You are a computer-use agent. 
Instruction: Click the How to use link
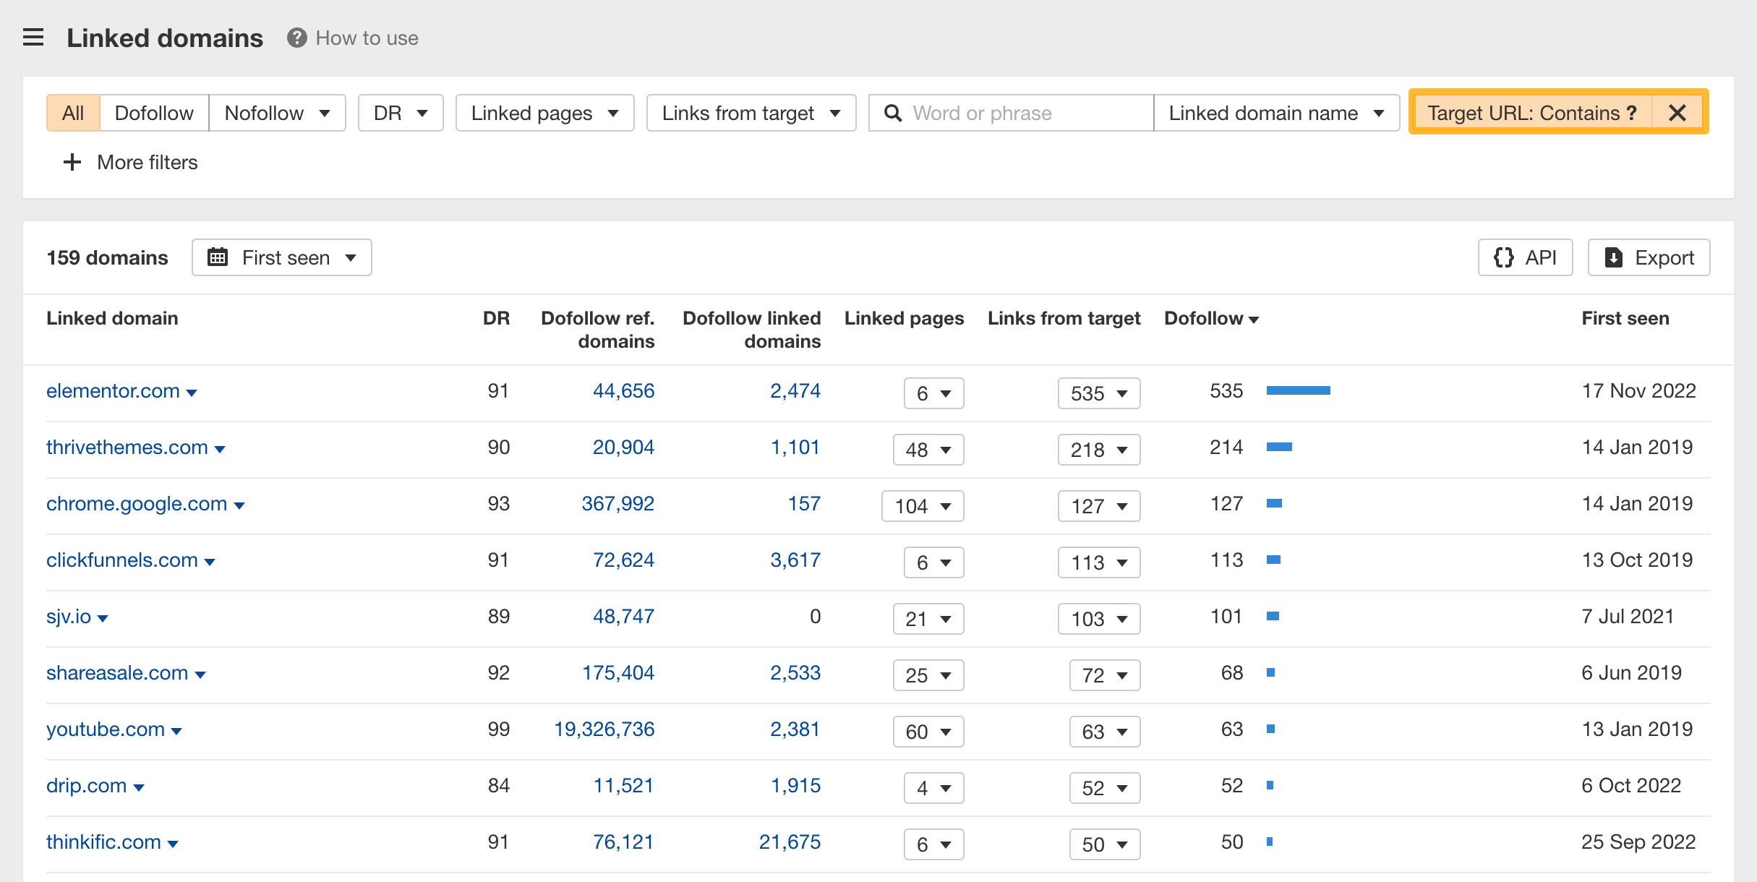[367, 38]
